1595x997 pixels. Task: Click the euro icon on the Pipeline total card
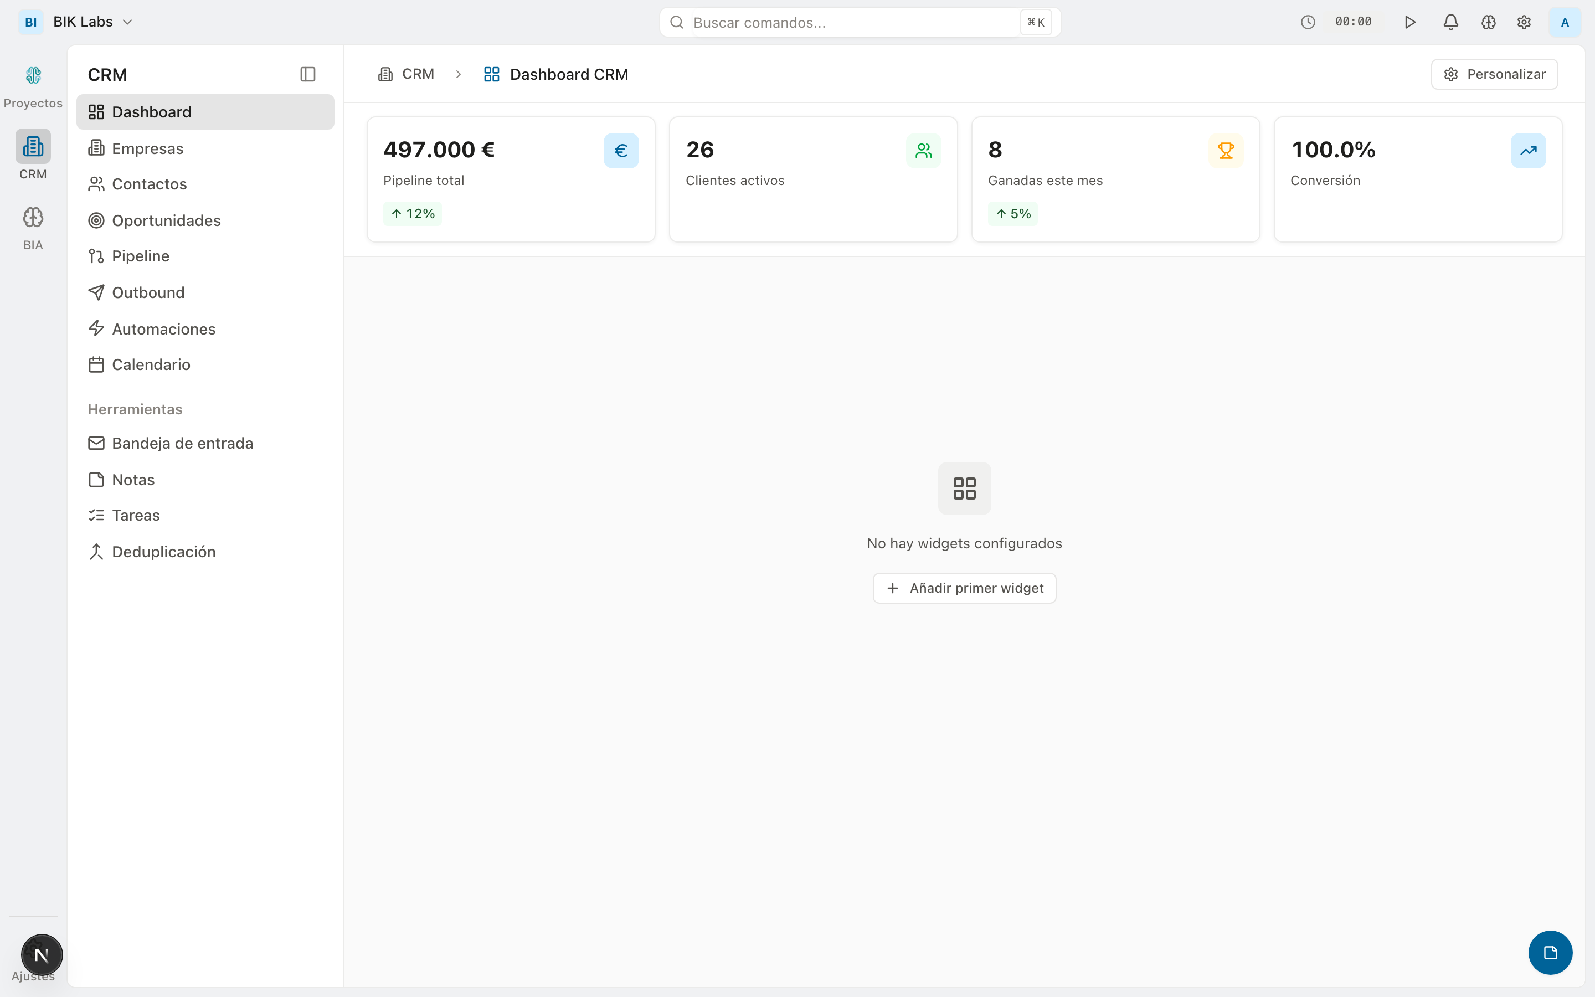pos(620,150)
